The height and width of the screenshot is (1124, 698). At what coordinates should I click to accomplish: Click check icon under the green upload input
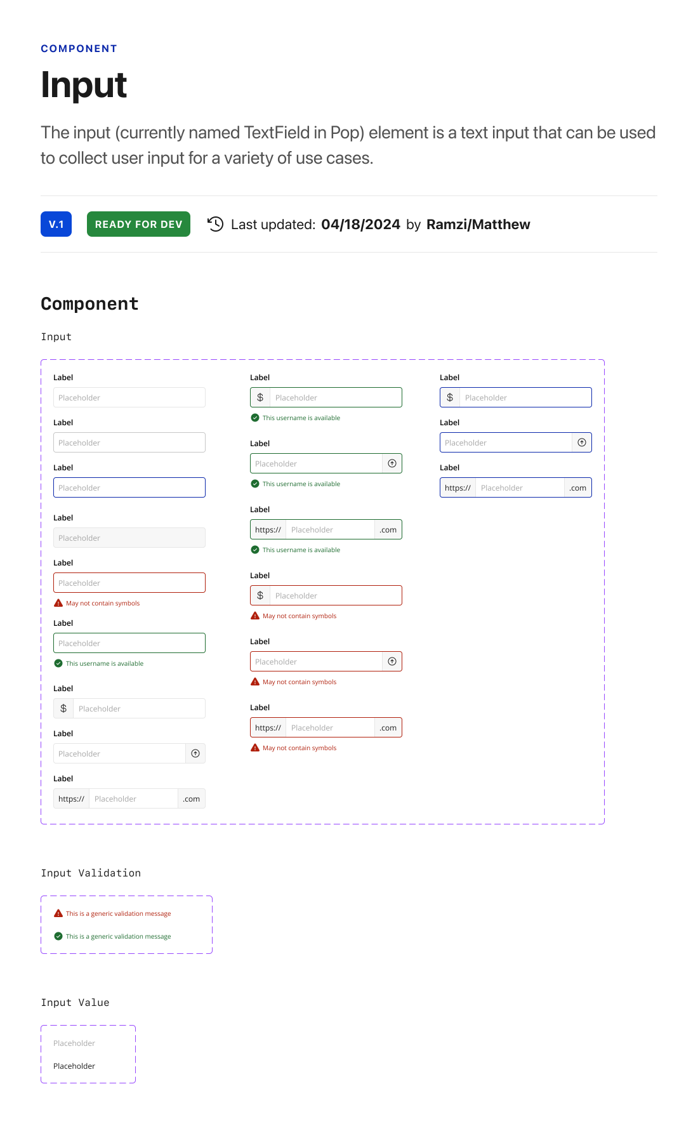click(x=255, y=484)
